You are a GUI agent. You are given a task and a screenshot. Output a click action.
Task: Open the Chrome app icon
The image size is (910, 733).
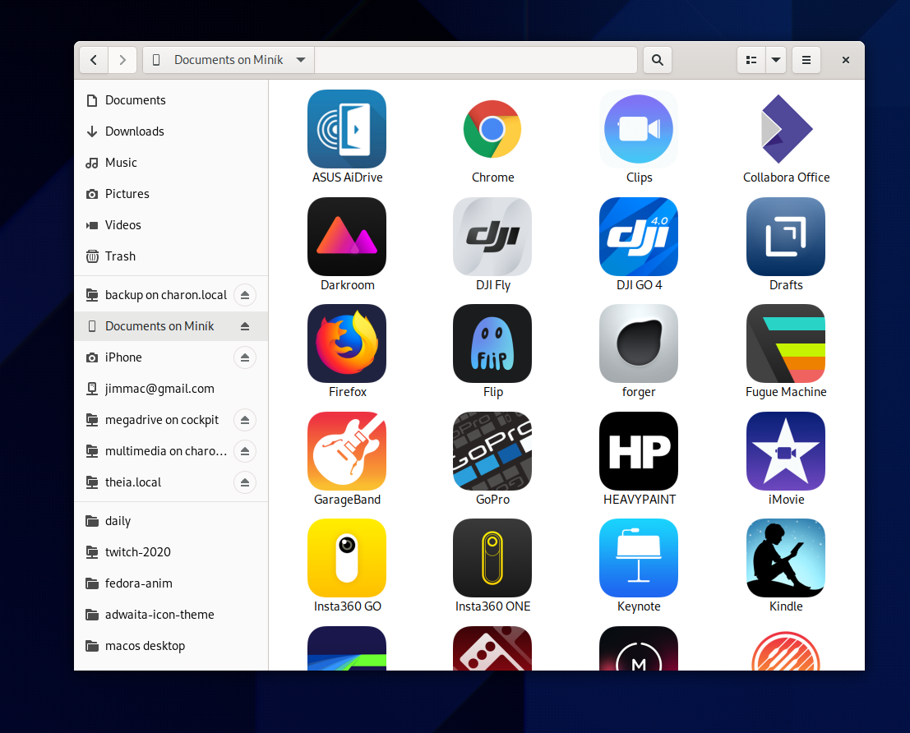(x=492, y=129)
